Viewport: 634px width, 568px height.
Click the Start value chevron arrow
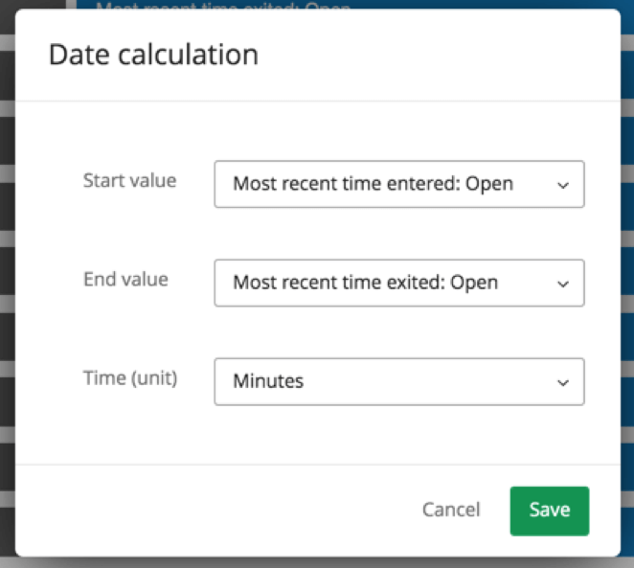click(x=563, y=185)
